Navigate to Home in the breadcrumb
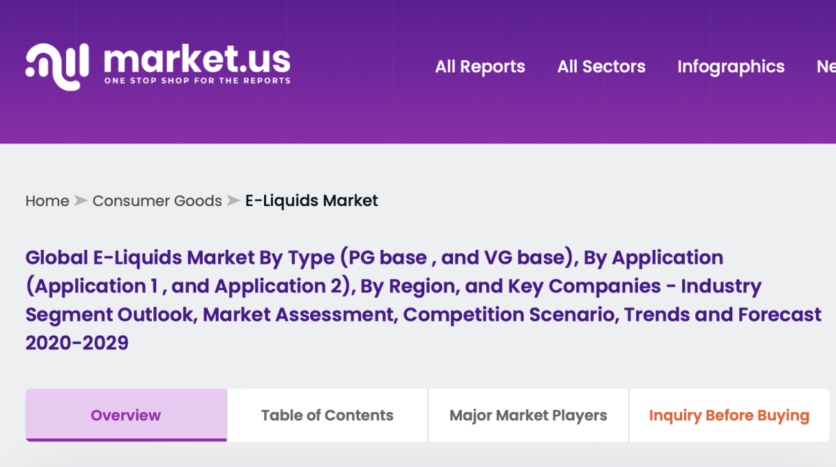836x467 pixels. [47, 201]
